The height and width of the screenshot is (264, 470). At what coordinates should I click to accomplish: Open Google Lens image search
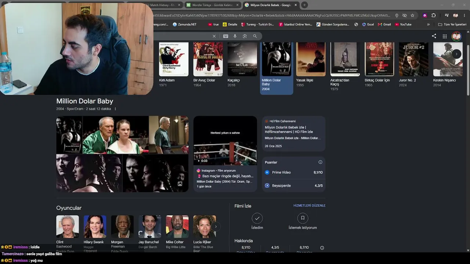[x=245, y=36]
